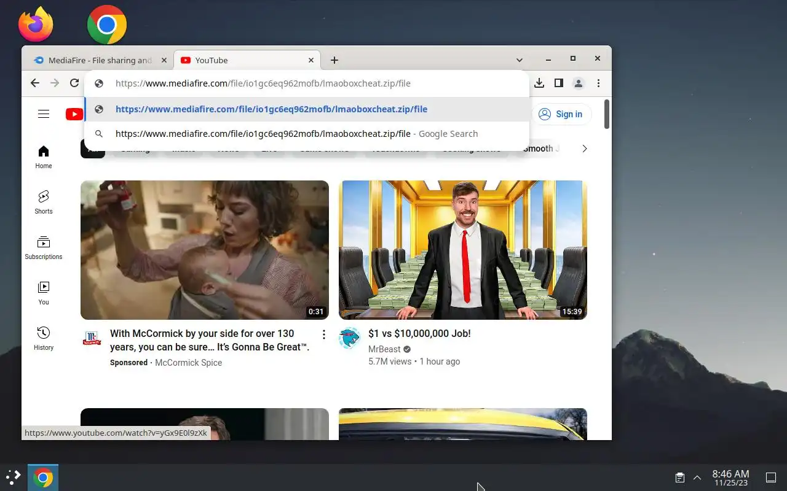
Task: Open the application launcher in the taskbar
Action: 13,477
